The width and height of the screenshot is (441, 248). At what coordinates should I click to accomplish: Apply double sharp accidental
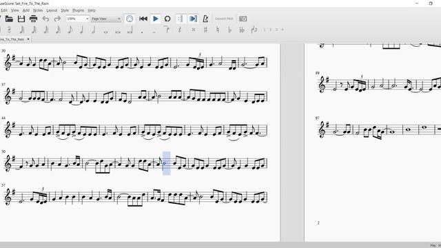tap(194, 30)
